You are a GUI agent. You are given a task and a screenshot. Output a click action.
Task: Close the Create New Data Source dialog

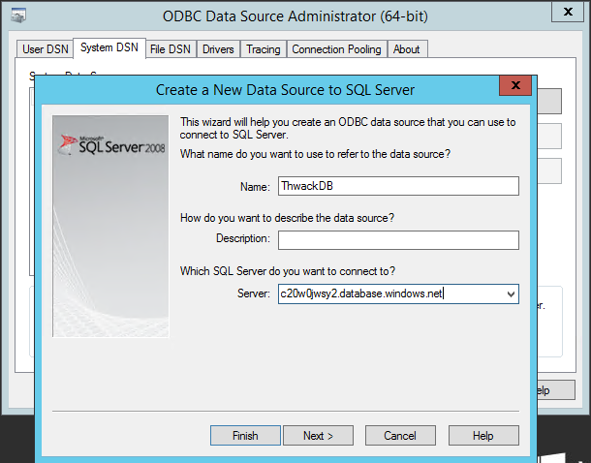click(515, 85)
